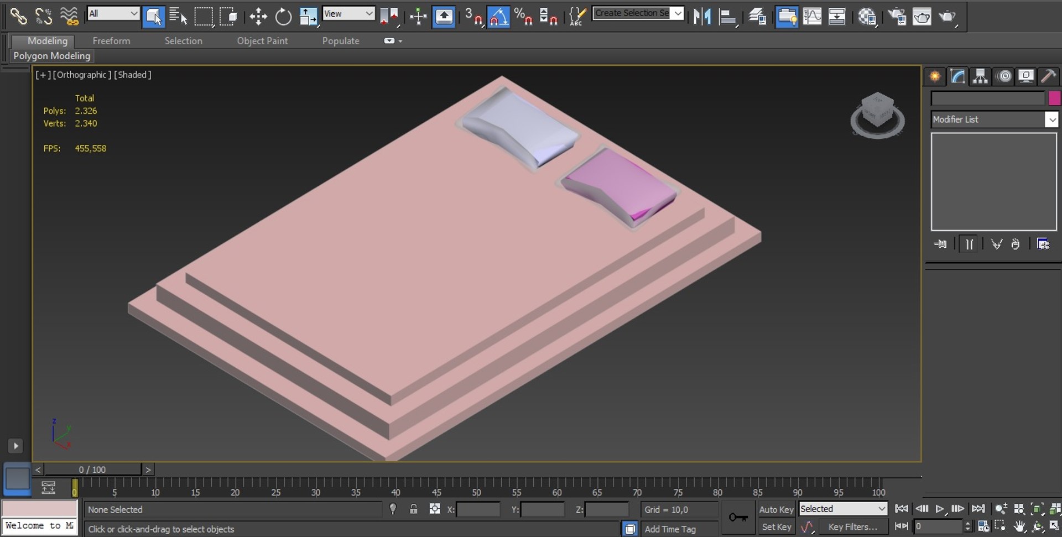Open Curve Editor
1062x537 pixels.
click(811, 16)
